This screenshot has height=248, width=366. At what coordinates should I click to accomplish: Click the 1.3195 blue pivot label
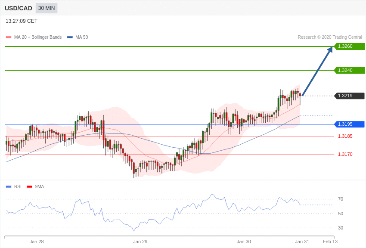point(350,124)
